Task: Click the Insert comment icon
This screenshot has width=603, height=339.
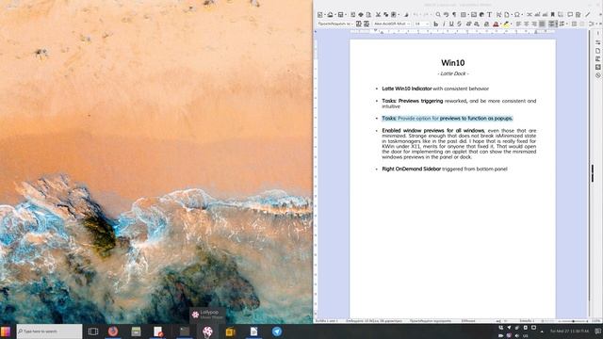Action: pos(570,15)
